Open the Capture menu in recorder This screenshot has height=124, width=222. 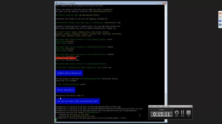pyautogui.click(x=152, y=106)
